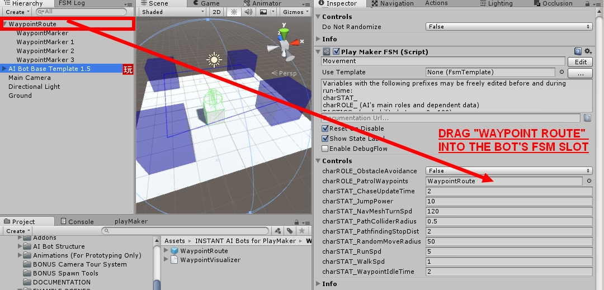Toggle scene audio speaker icon
The image size is (604, 290).
point(248,12)
